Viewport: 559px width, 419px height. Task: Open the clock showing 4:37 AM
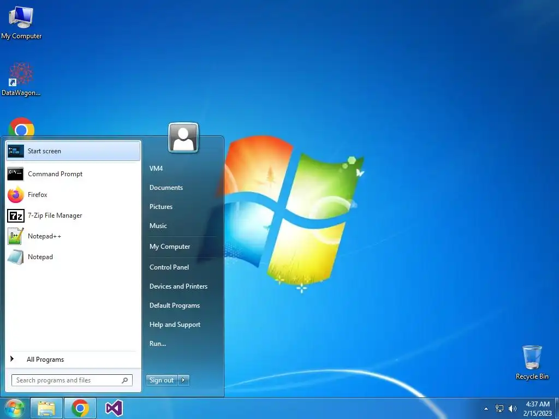(538, 409)
